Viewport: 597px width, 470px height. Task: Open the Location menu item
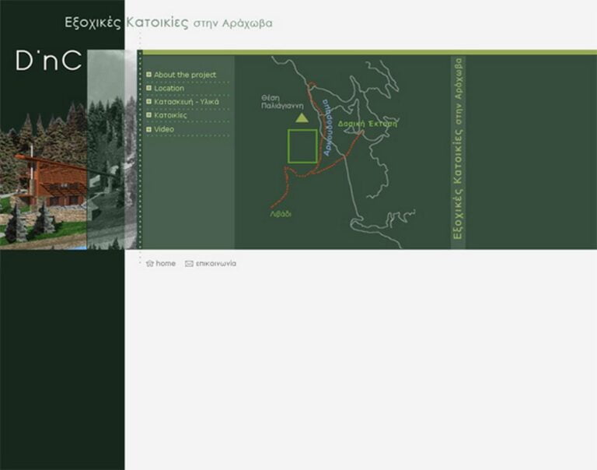point(169,88)
